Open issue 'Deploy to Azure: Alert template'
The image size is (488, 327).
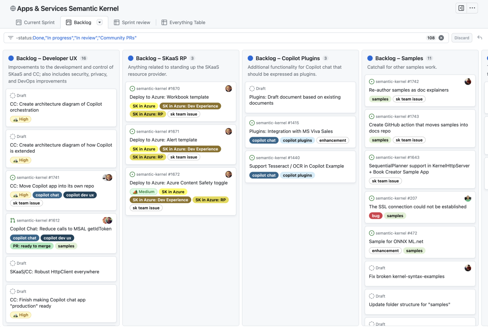click(163, 140)
